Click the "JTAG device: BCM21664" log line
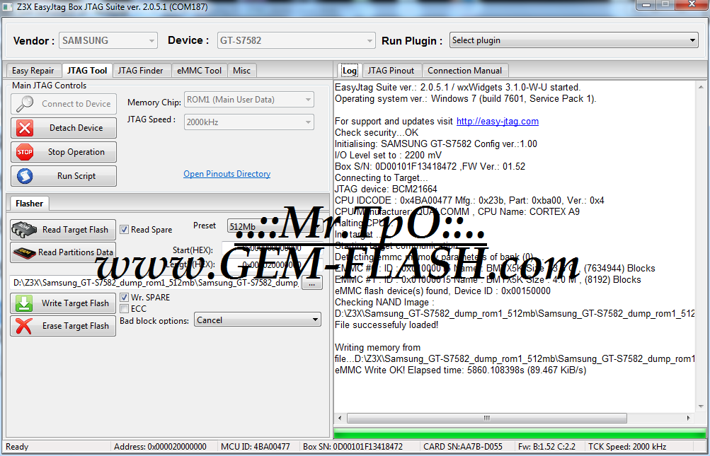 [386, 189]
